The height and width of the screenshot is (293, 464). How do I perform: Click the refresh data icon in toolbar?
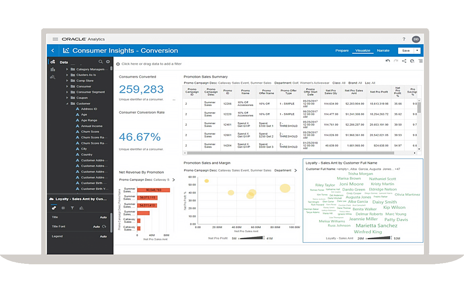pos(412,61)
